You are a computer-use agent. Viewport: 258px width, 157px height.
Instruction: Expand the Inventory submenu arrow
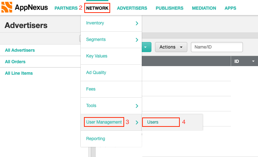(137, 23)
